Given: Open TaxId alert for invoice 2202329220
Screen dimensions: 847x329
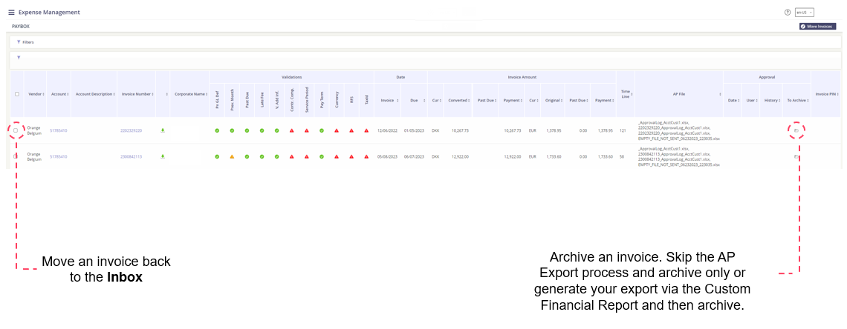Looking at the screenshot, I should (366, 130).
